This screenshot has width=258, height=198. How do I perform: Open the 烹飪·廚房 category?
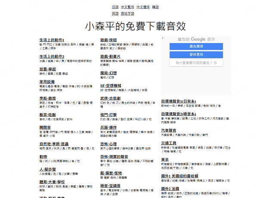tap(48, 98)
